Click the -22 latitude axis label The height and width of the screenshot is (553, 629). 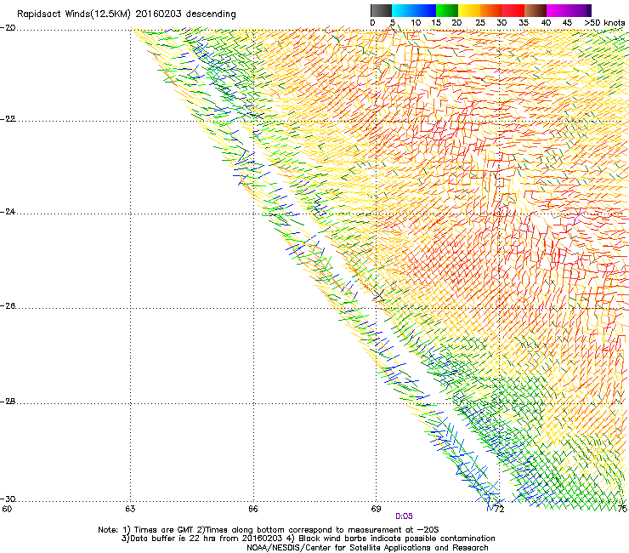click(8, 119)
